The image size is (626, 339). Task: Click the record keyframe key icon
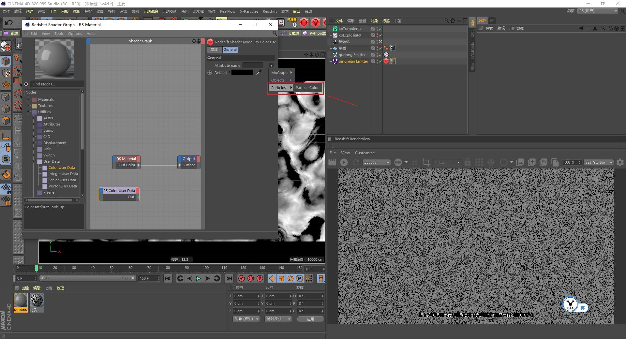coord(241,279)
